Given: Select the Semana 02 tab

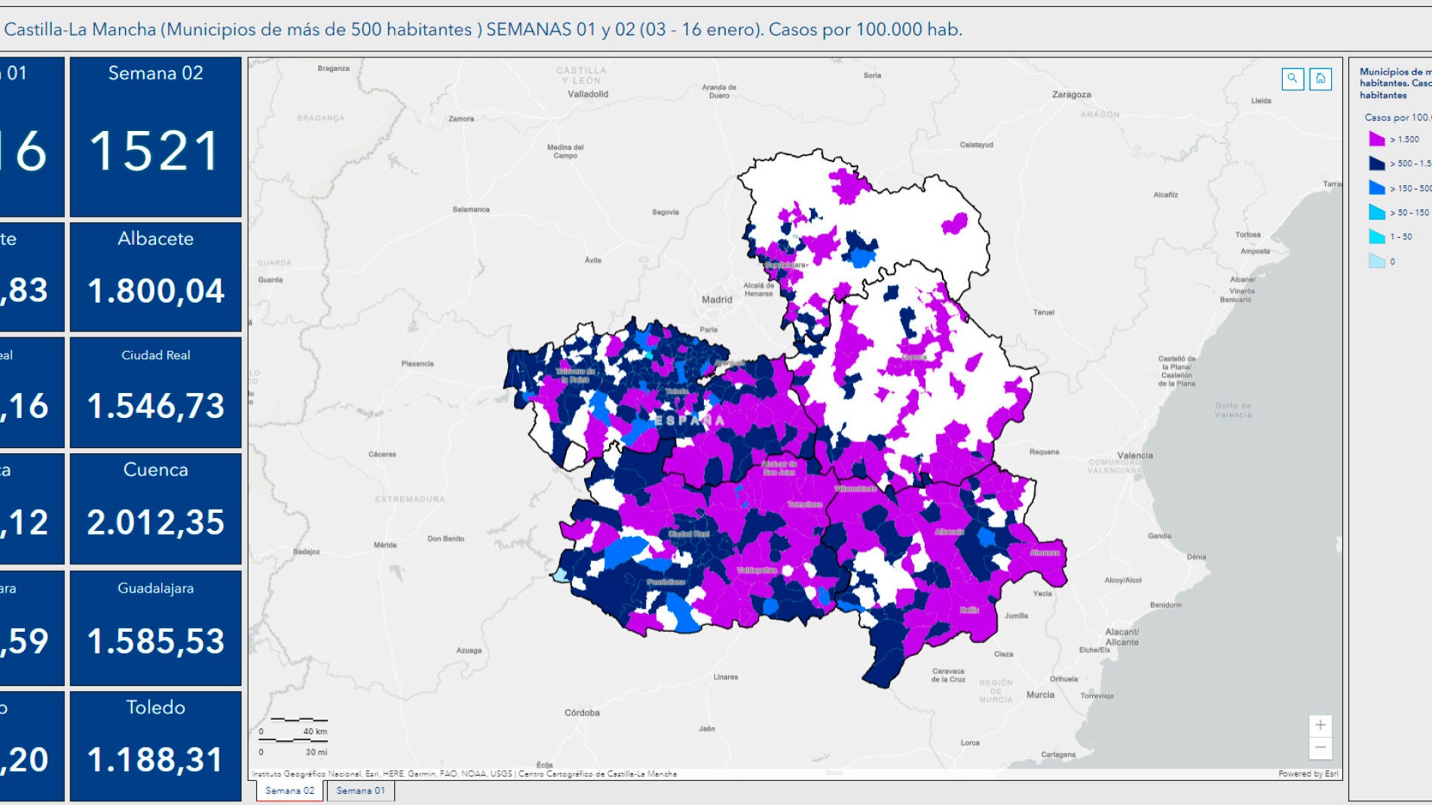Looking at the screenshot, I should tap(290, 791).
